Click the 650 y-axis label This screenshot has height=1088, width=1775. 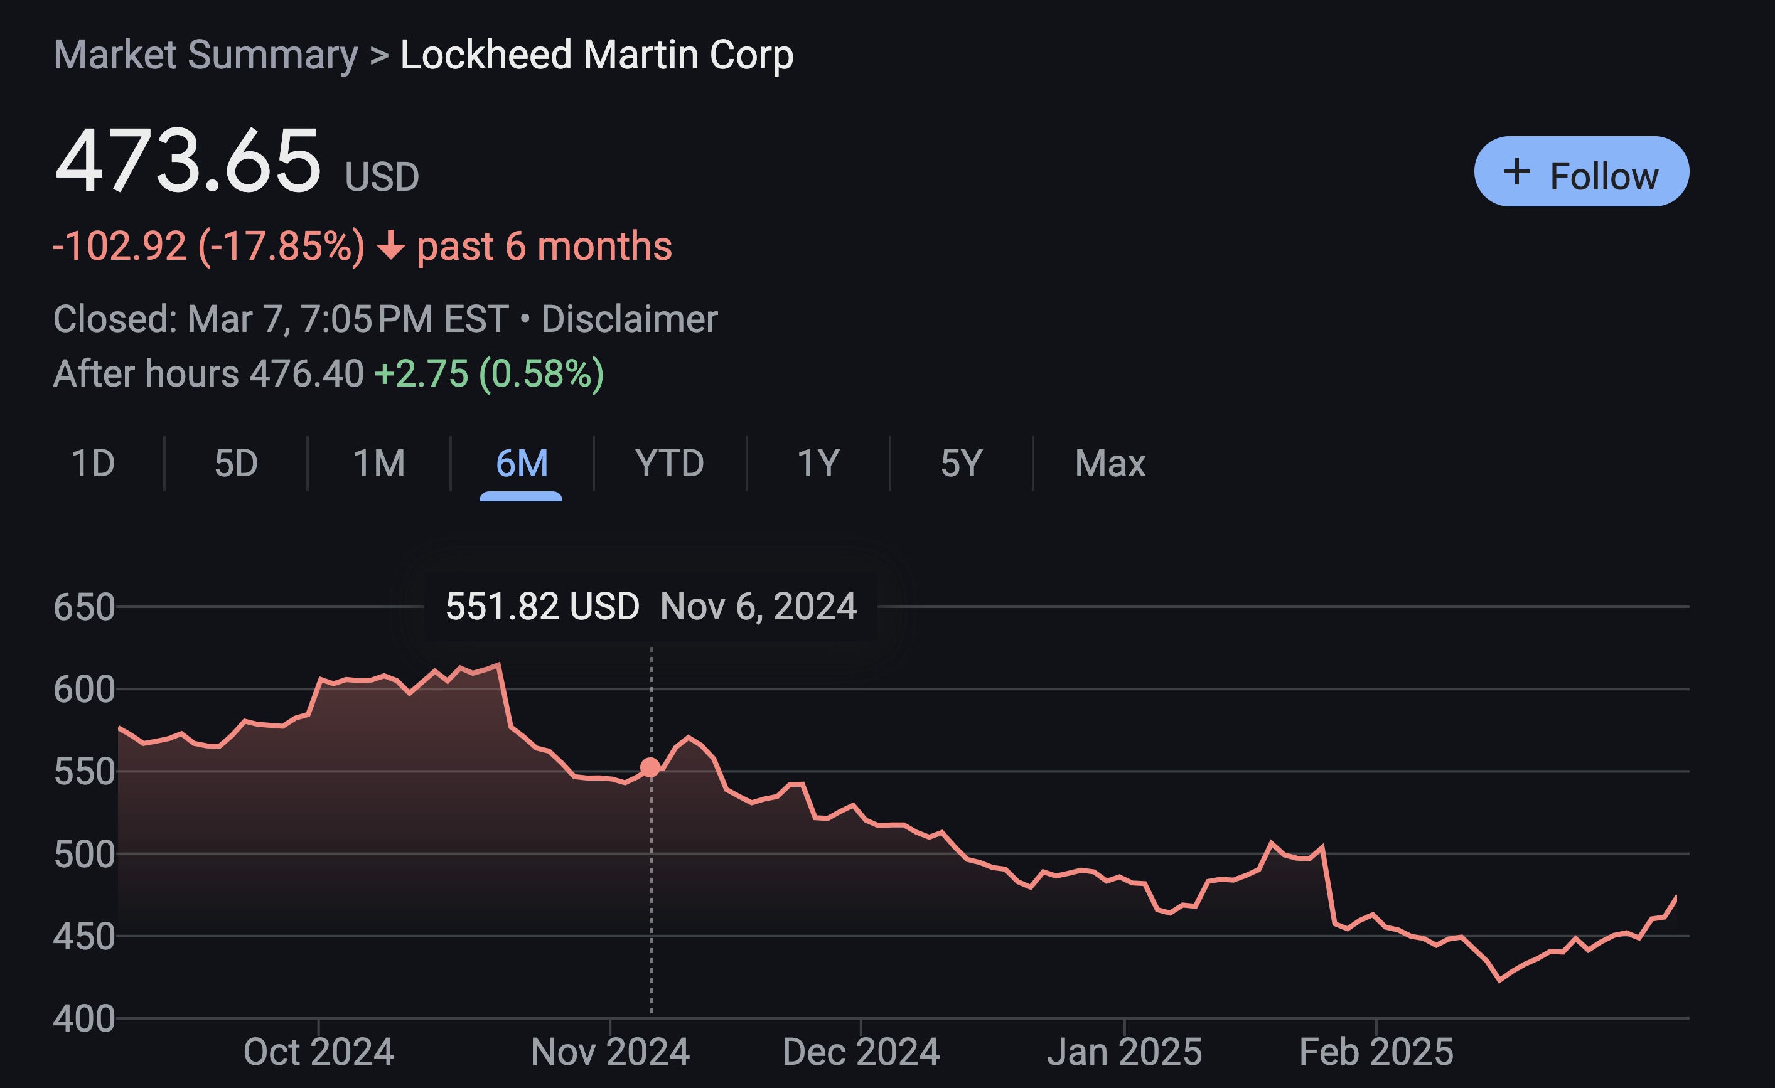pyautogui.click(x=84, y=607)
